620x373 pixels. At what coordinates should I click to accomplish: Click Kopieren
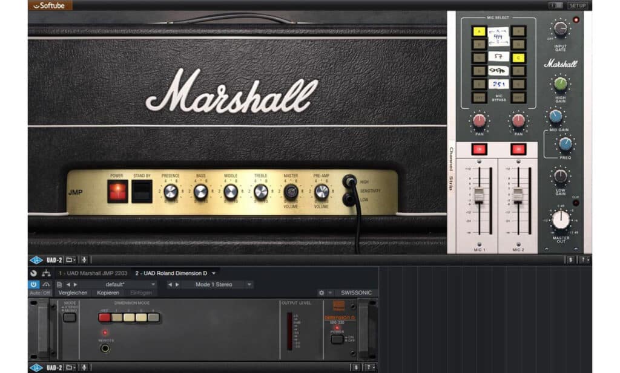pyautogui.click(x=108, y=293)
